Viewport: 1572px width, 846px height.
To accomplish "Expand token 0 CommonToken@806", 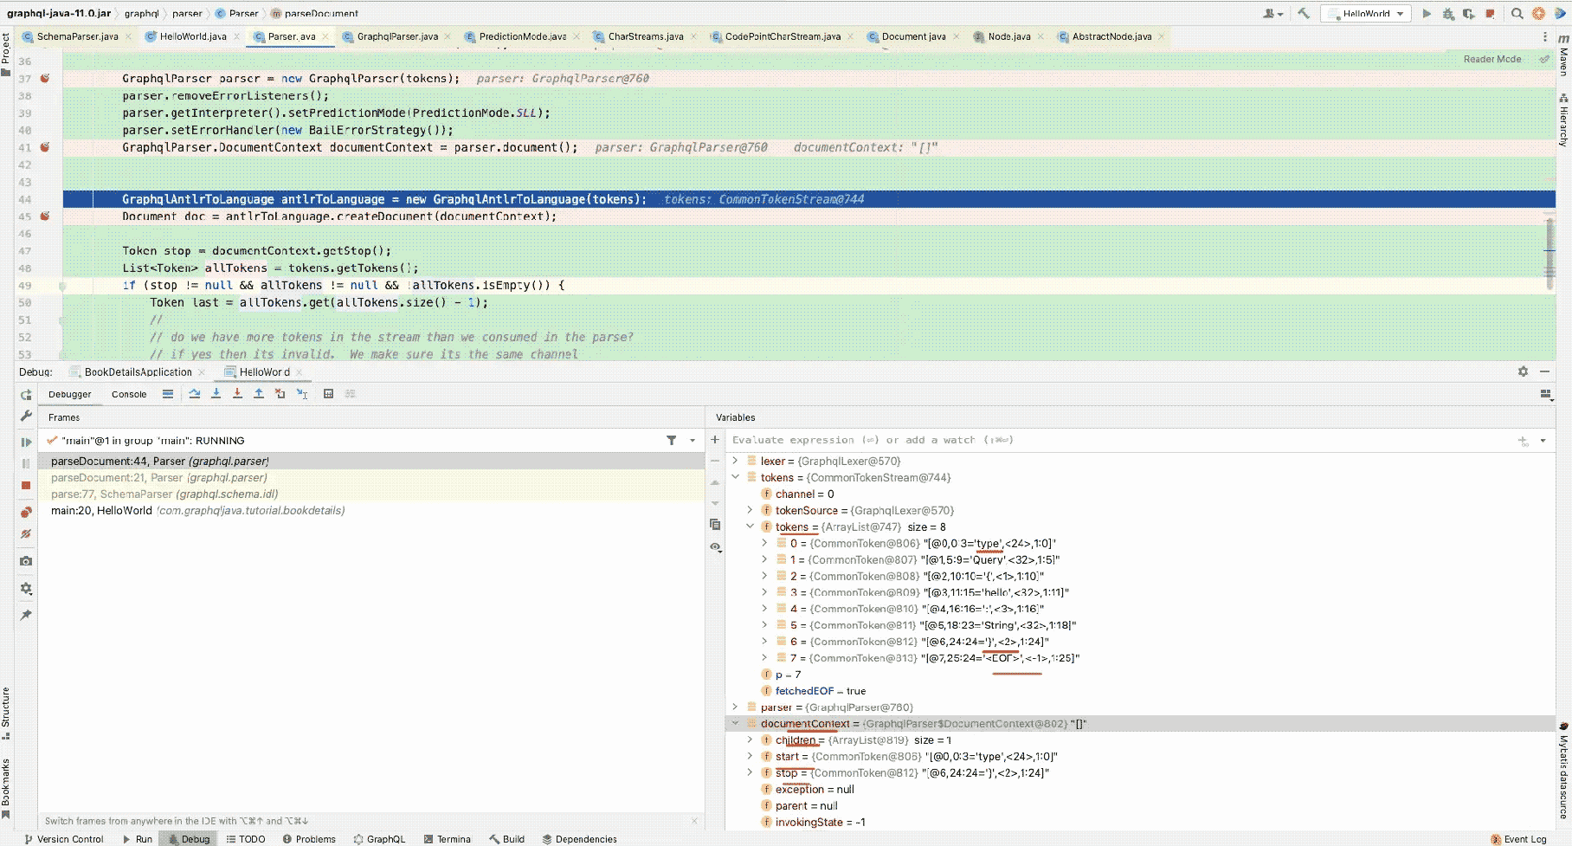I will point(765,543).
